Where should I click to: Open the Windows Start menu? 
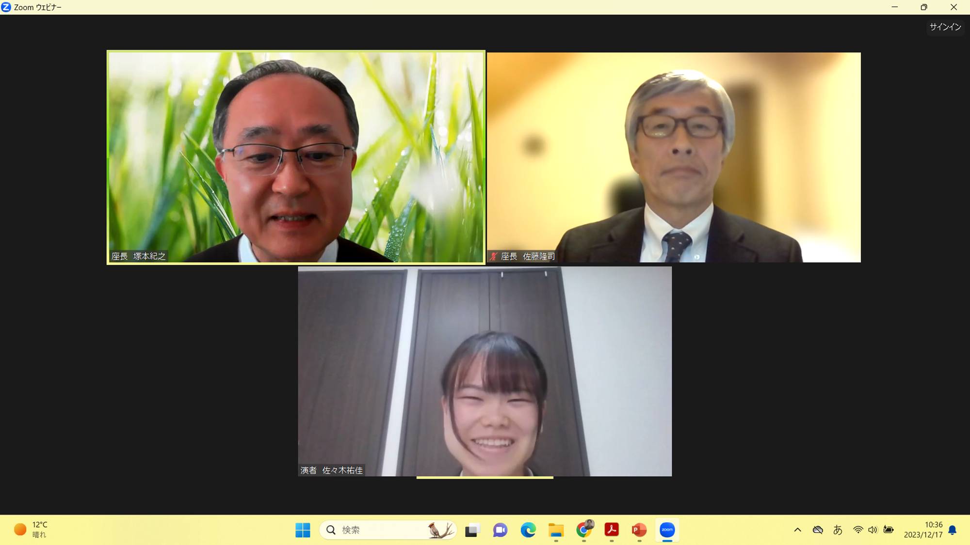coord(303,530)
